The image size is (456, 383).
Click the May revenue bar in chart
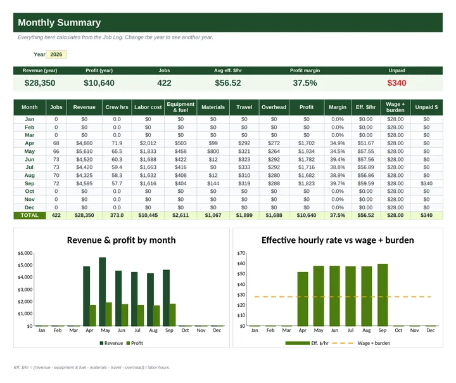point(103,292)
